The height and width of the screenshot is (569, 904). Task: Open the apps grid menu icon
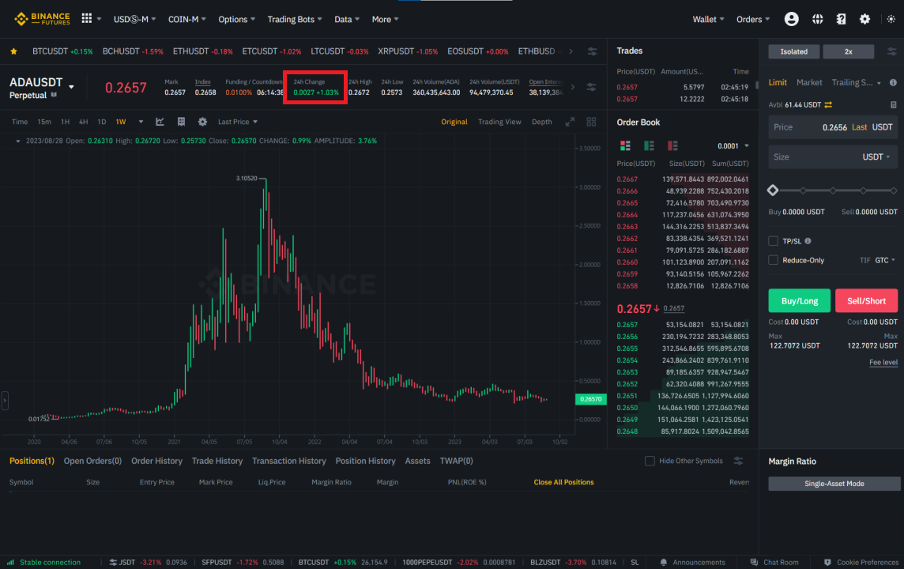point(86,18)
